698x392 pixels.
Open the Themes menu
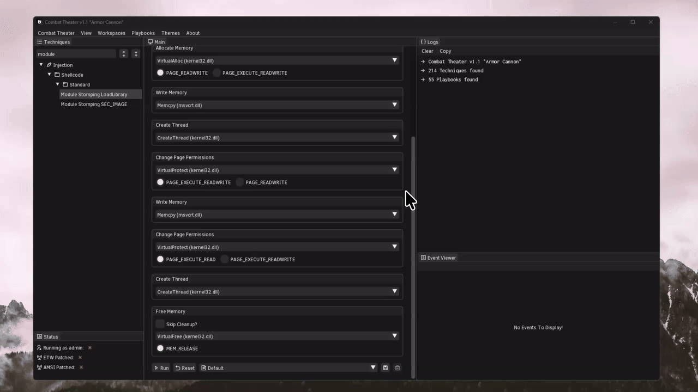(x=171, y=33)
